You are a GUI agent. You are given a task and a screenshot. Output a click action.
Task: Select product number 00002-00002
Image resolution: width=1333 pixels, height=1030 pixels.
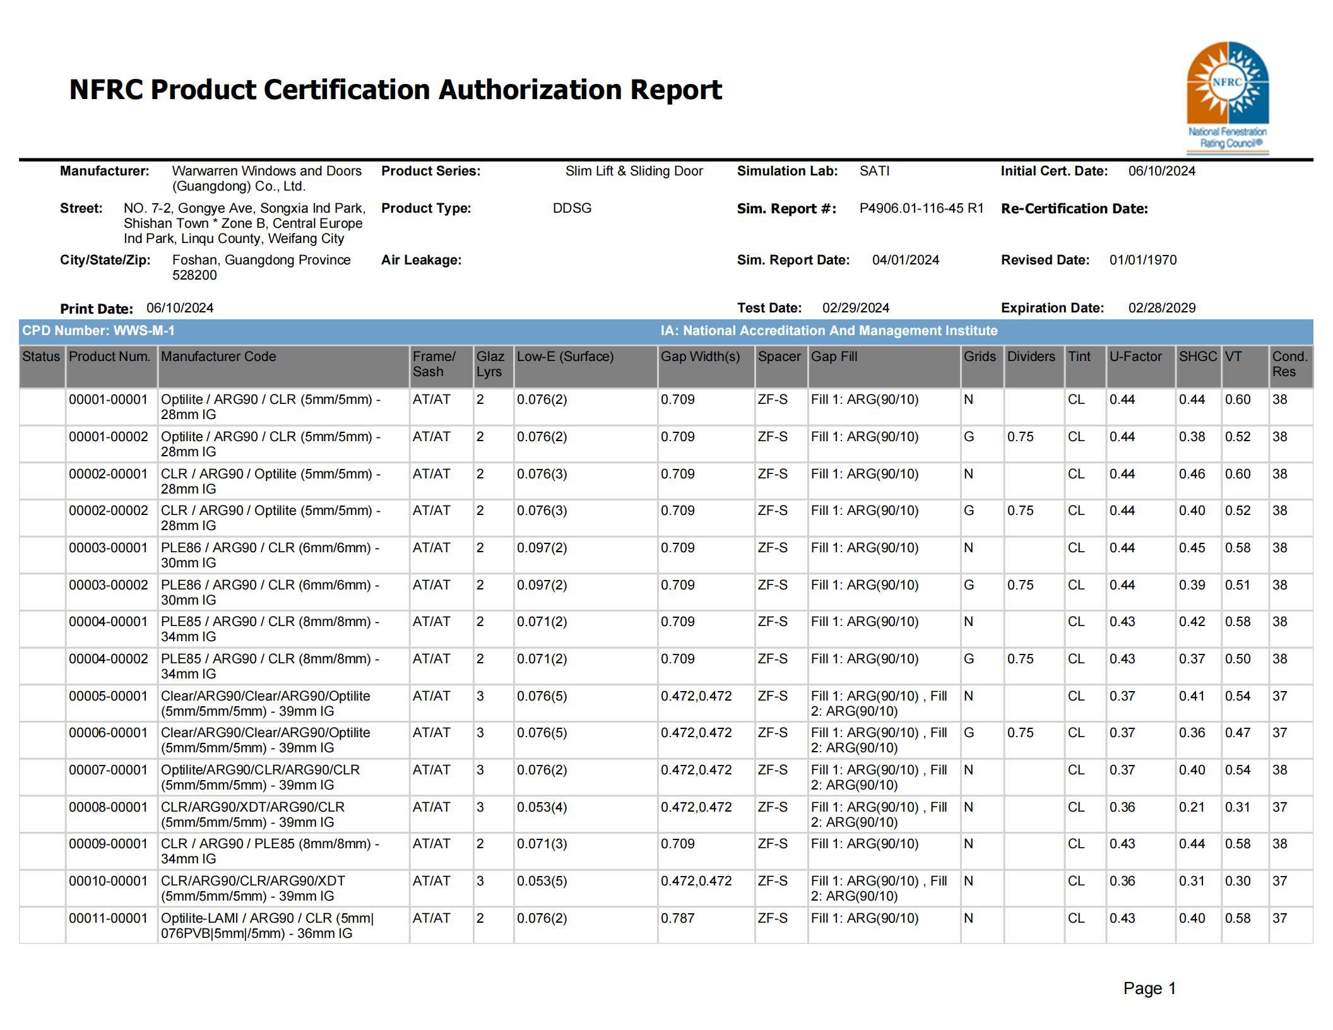coord(108,511)
